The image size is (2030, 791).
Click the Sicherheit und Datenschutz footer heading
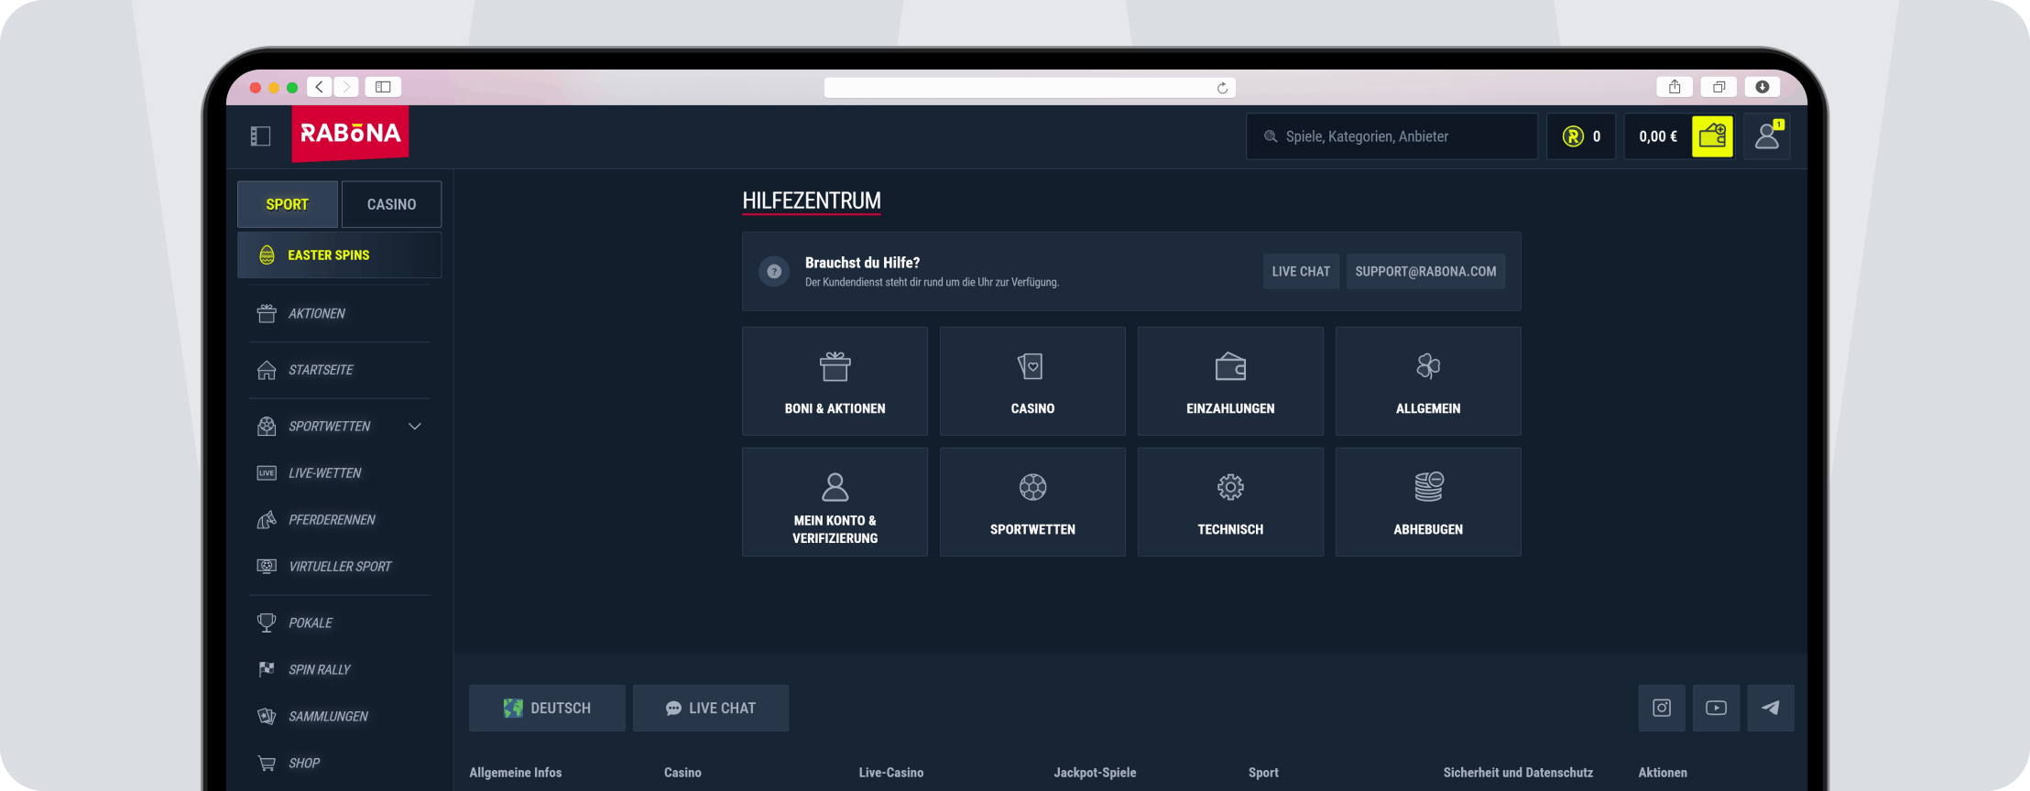(1518, 773)
